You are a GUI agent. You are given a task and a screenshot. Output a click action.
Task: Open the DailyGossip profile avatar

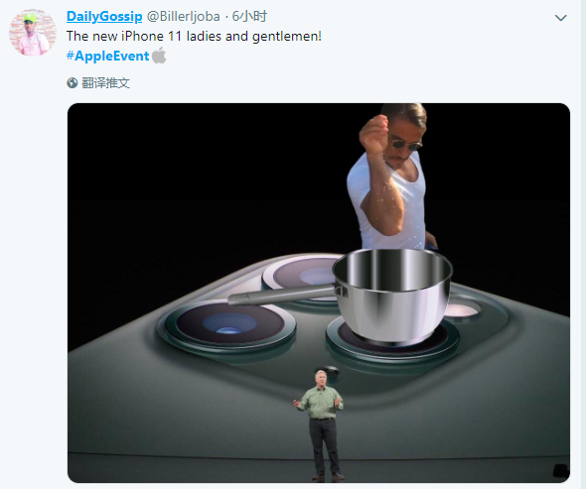pyautogui.click(x=33, y=33)
